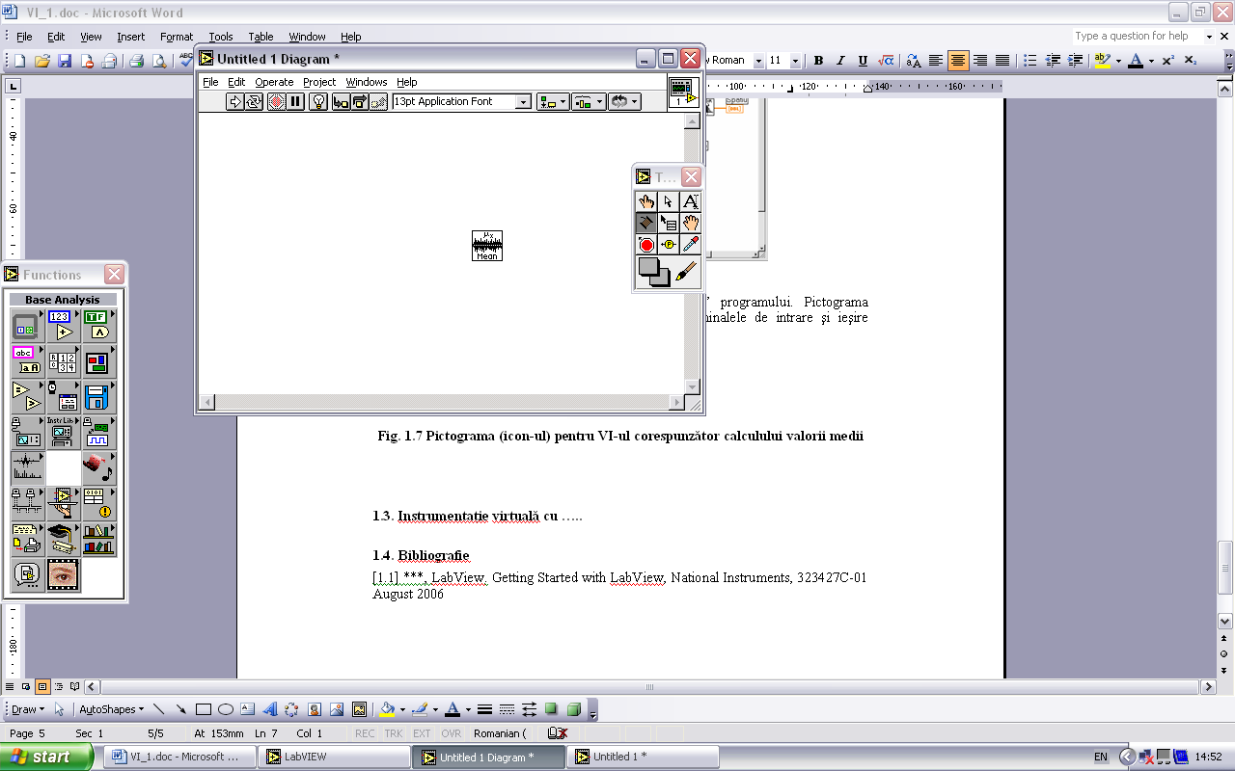Open the AutoShapes dropdown
Image resolution: width=1235 pixels, height=771 pixels.
pos(111,709)
